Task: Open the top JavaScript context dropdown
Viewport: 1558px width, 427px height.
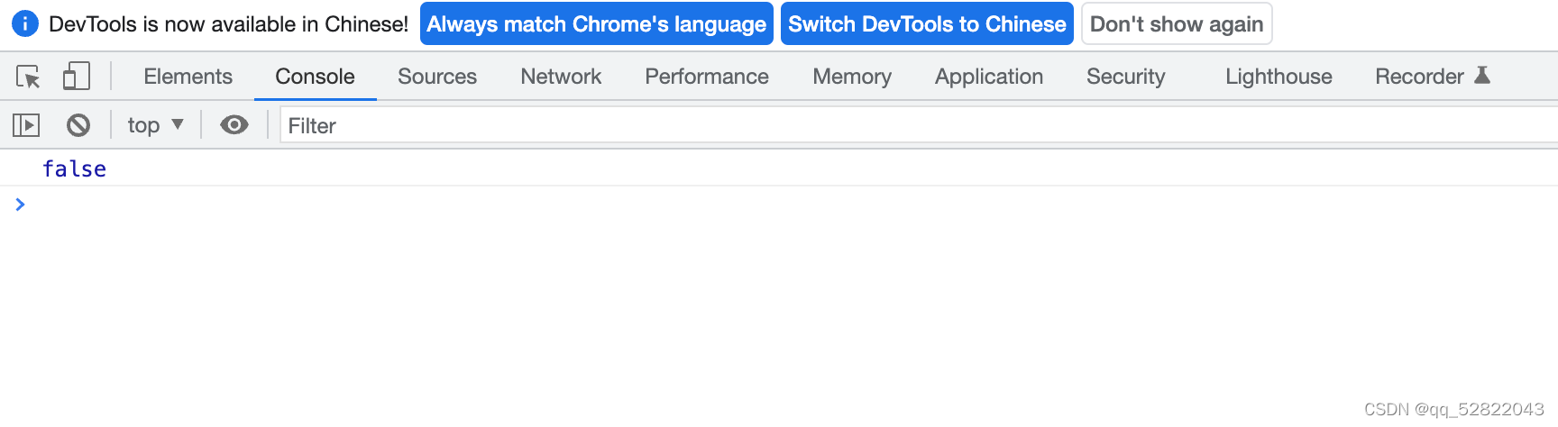Action: pyautogui.click(x=155, y=125)
